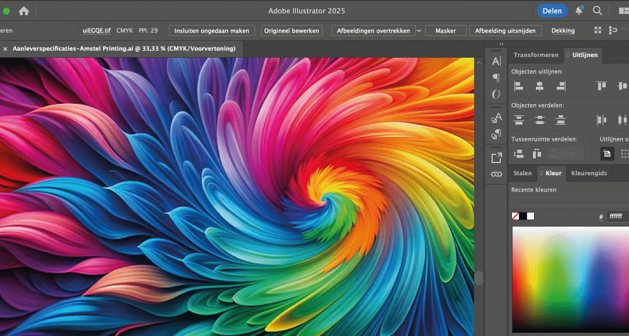Go to the Illustrator Home screen

click(x=24, y=11)
